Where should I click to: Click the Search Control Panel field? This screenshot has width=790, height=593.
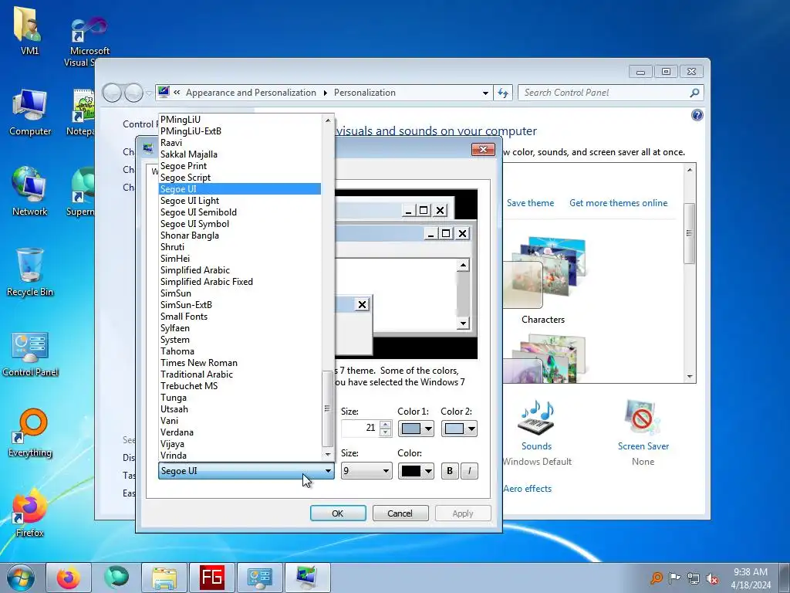point(603,93)
